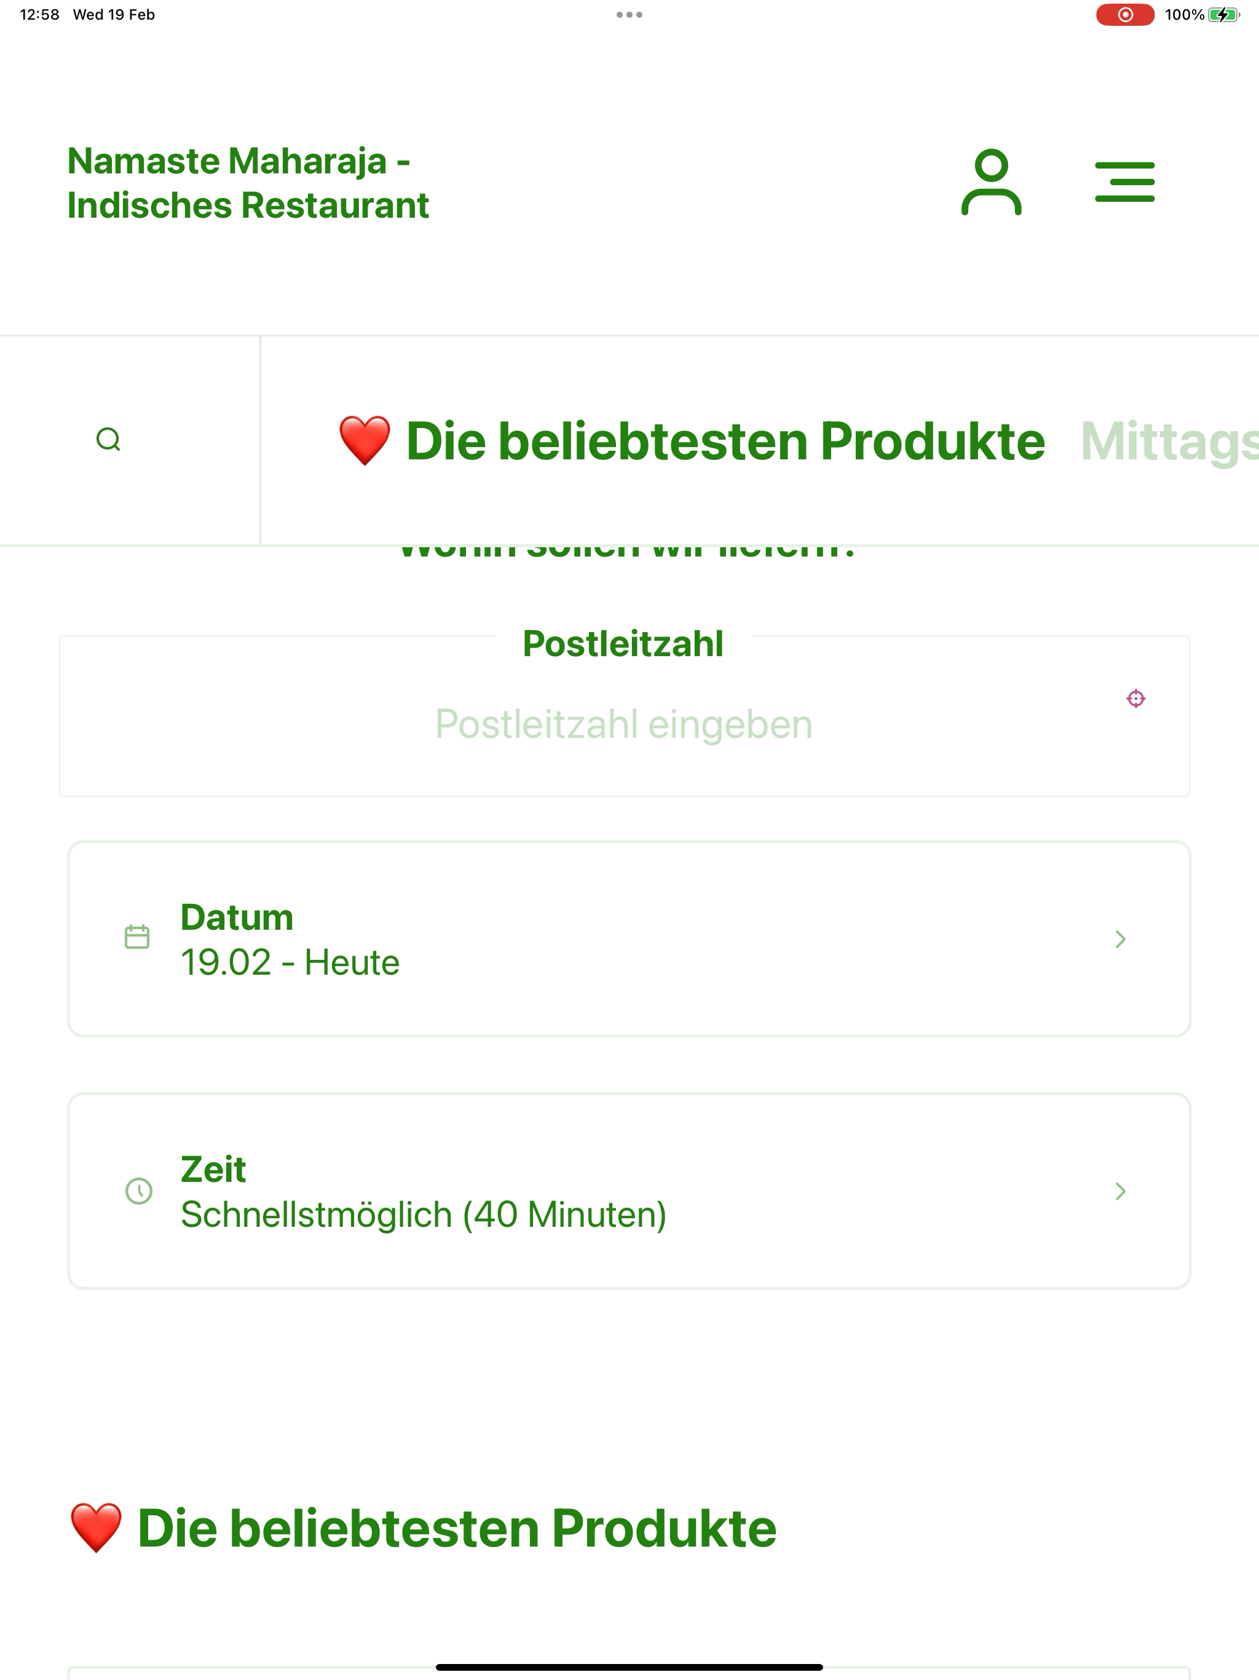Open the user account profile icon
This screenshot has height=1680, width=1259.
pyautogui.click(x=991, y=182)
